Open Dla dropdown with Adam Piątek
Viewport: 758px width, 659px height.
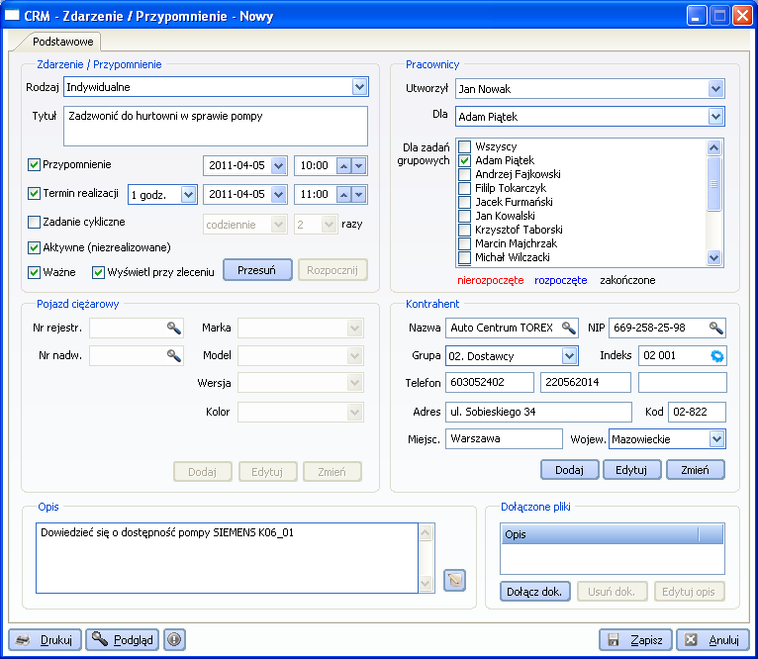[x=715, y=117]
